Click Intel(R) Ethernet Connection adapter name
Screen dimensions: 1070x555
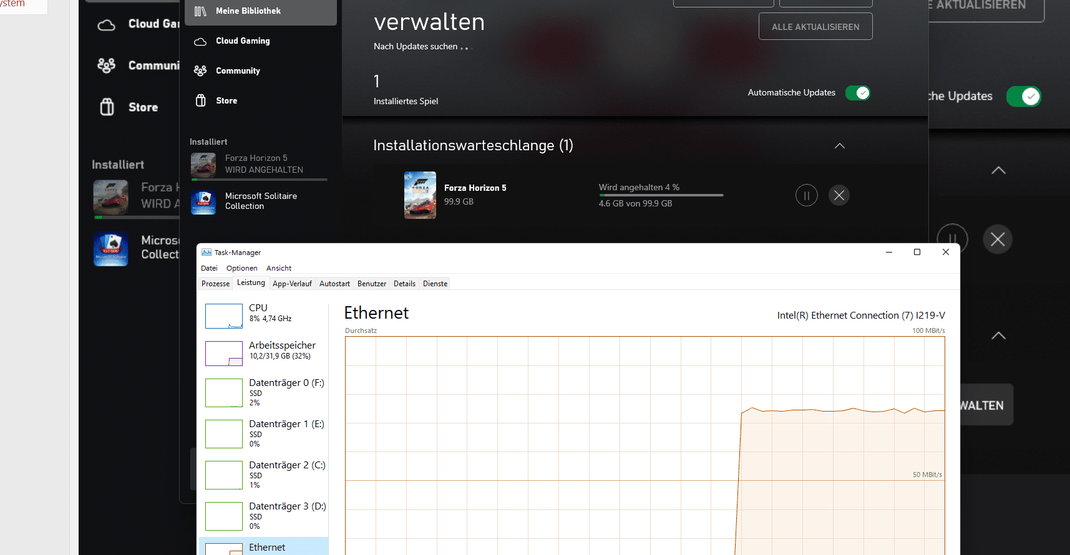click(861, 316)
